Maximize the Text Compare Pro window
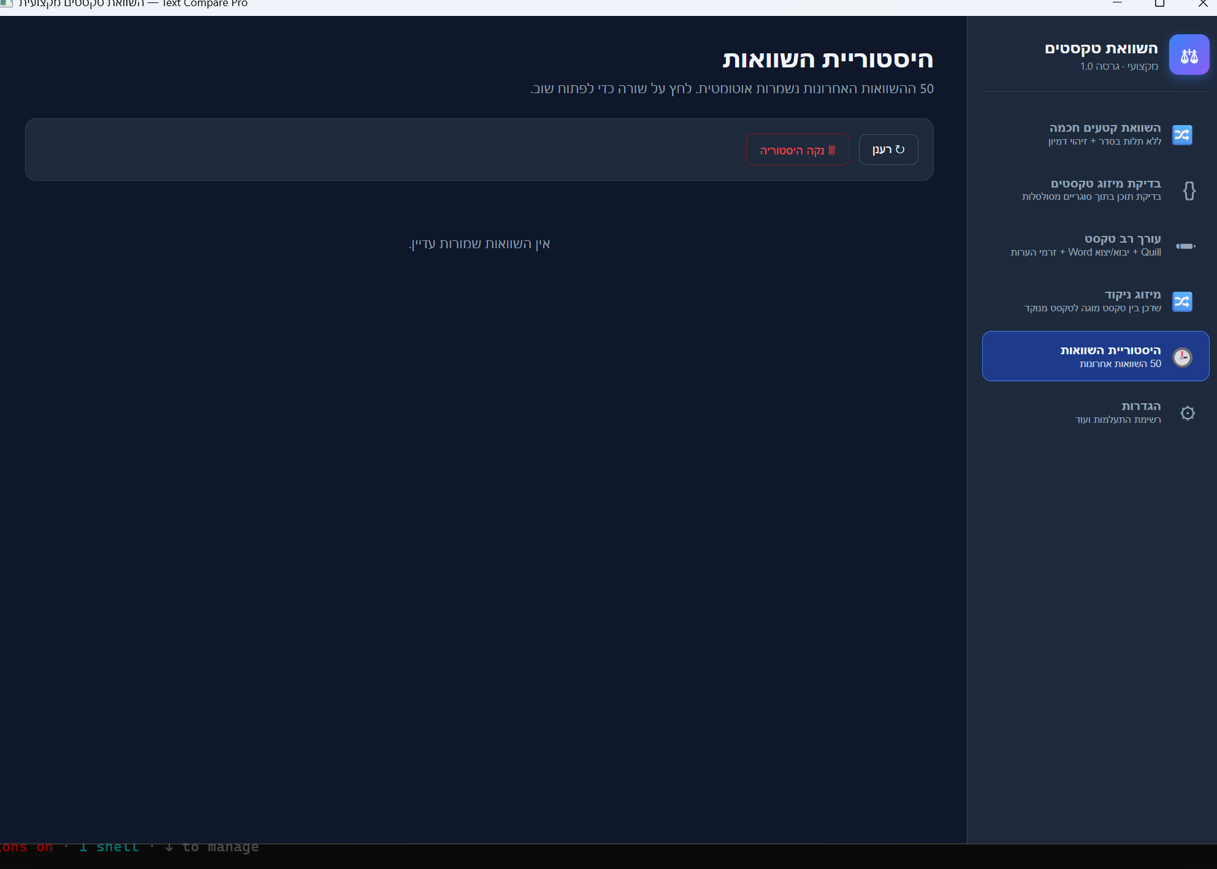Screen dimensions: 1217x869 (1159, 4)
